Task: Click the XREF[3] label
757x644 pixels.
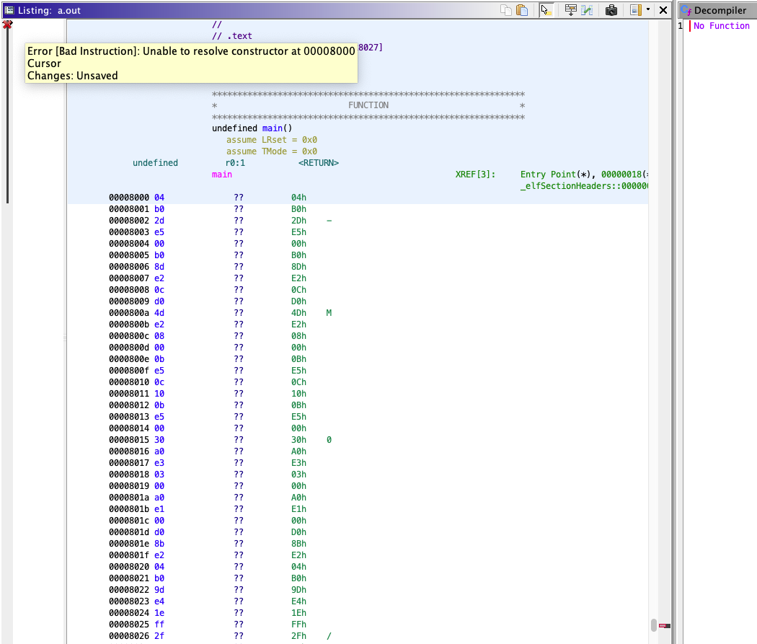Action: pyautogui.click(x=475, y=175)
